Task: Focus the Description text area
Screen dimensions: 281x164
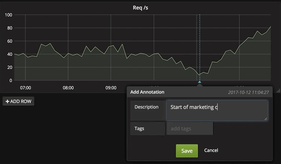Action: tap(217, 110)
